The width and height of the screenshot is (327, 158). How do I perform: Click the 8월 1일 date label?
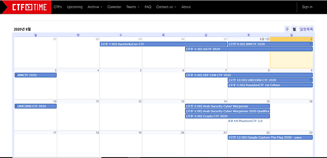click(265, 39)
